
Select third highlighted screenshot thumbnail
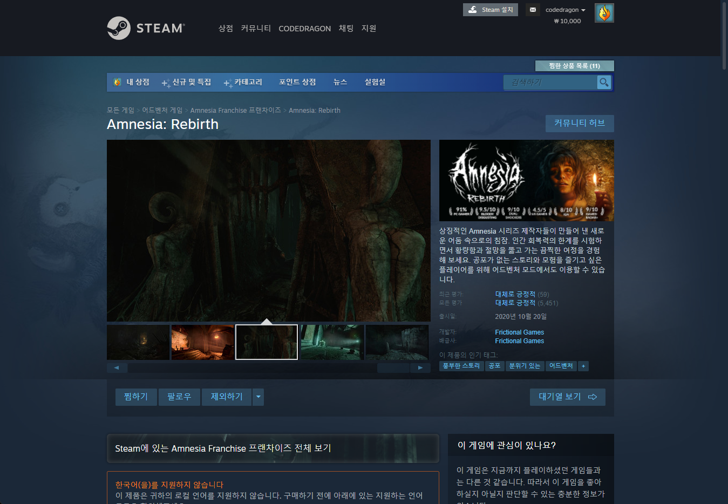267,342
